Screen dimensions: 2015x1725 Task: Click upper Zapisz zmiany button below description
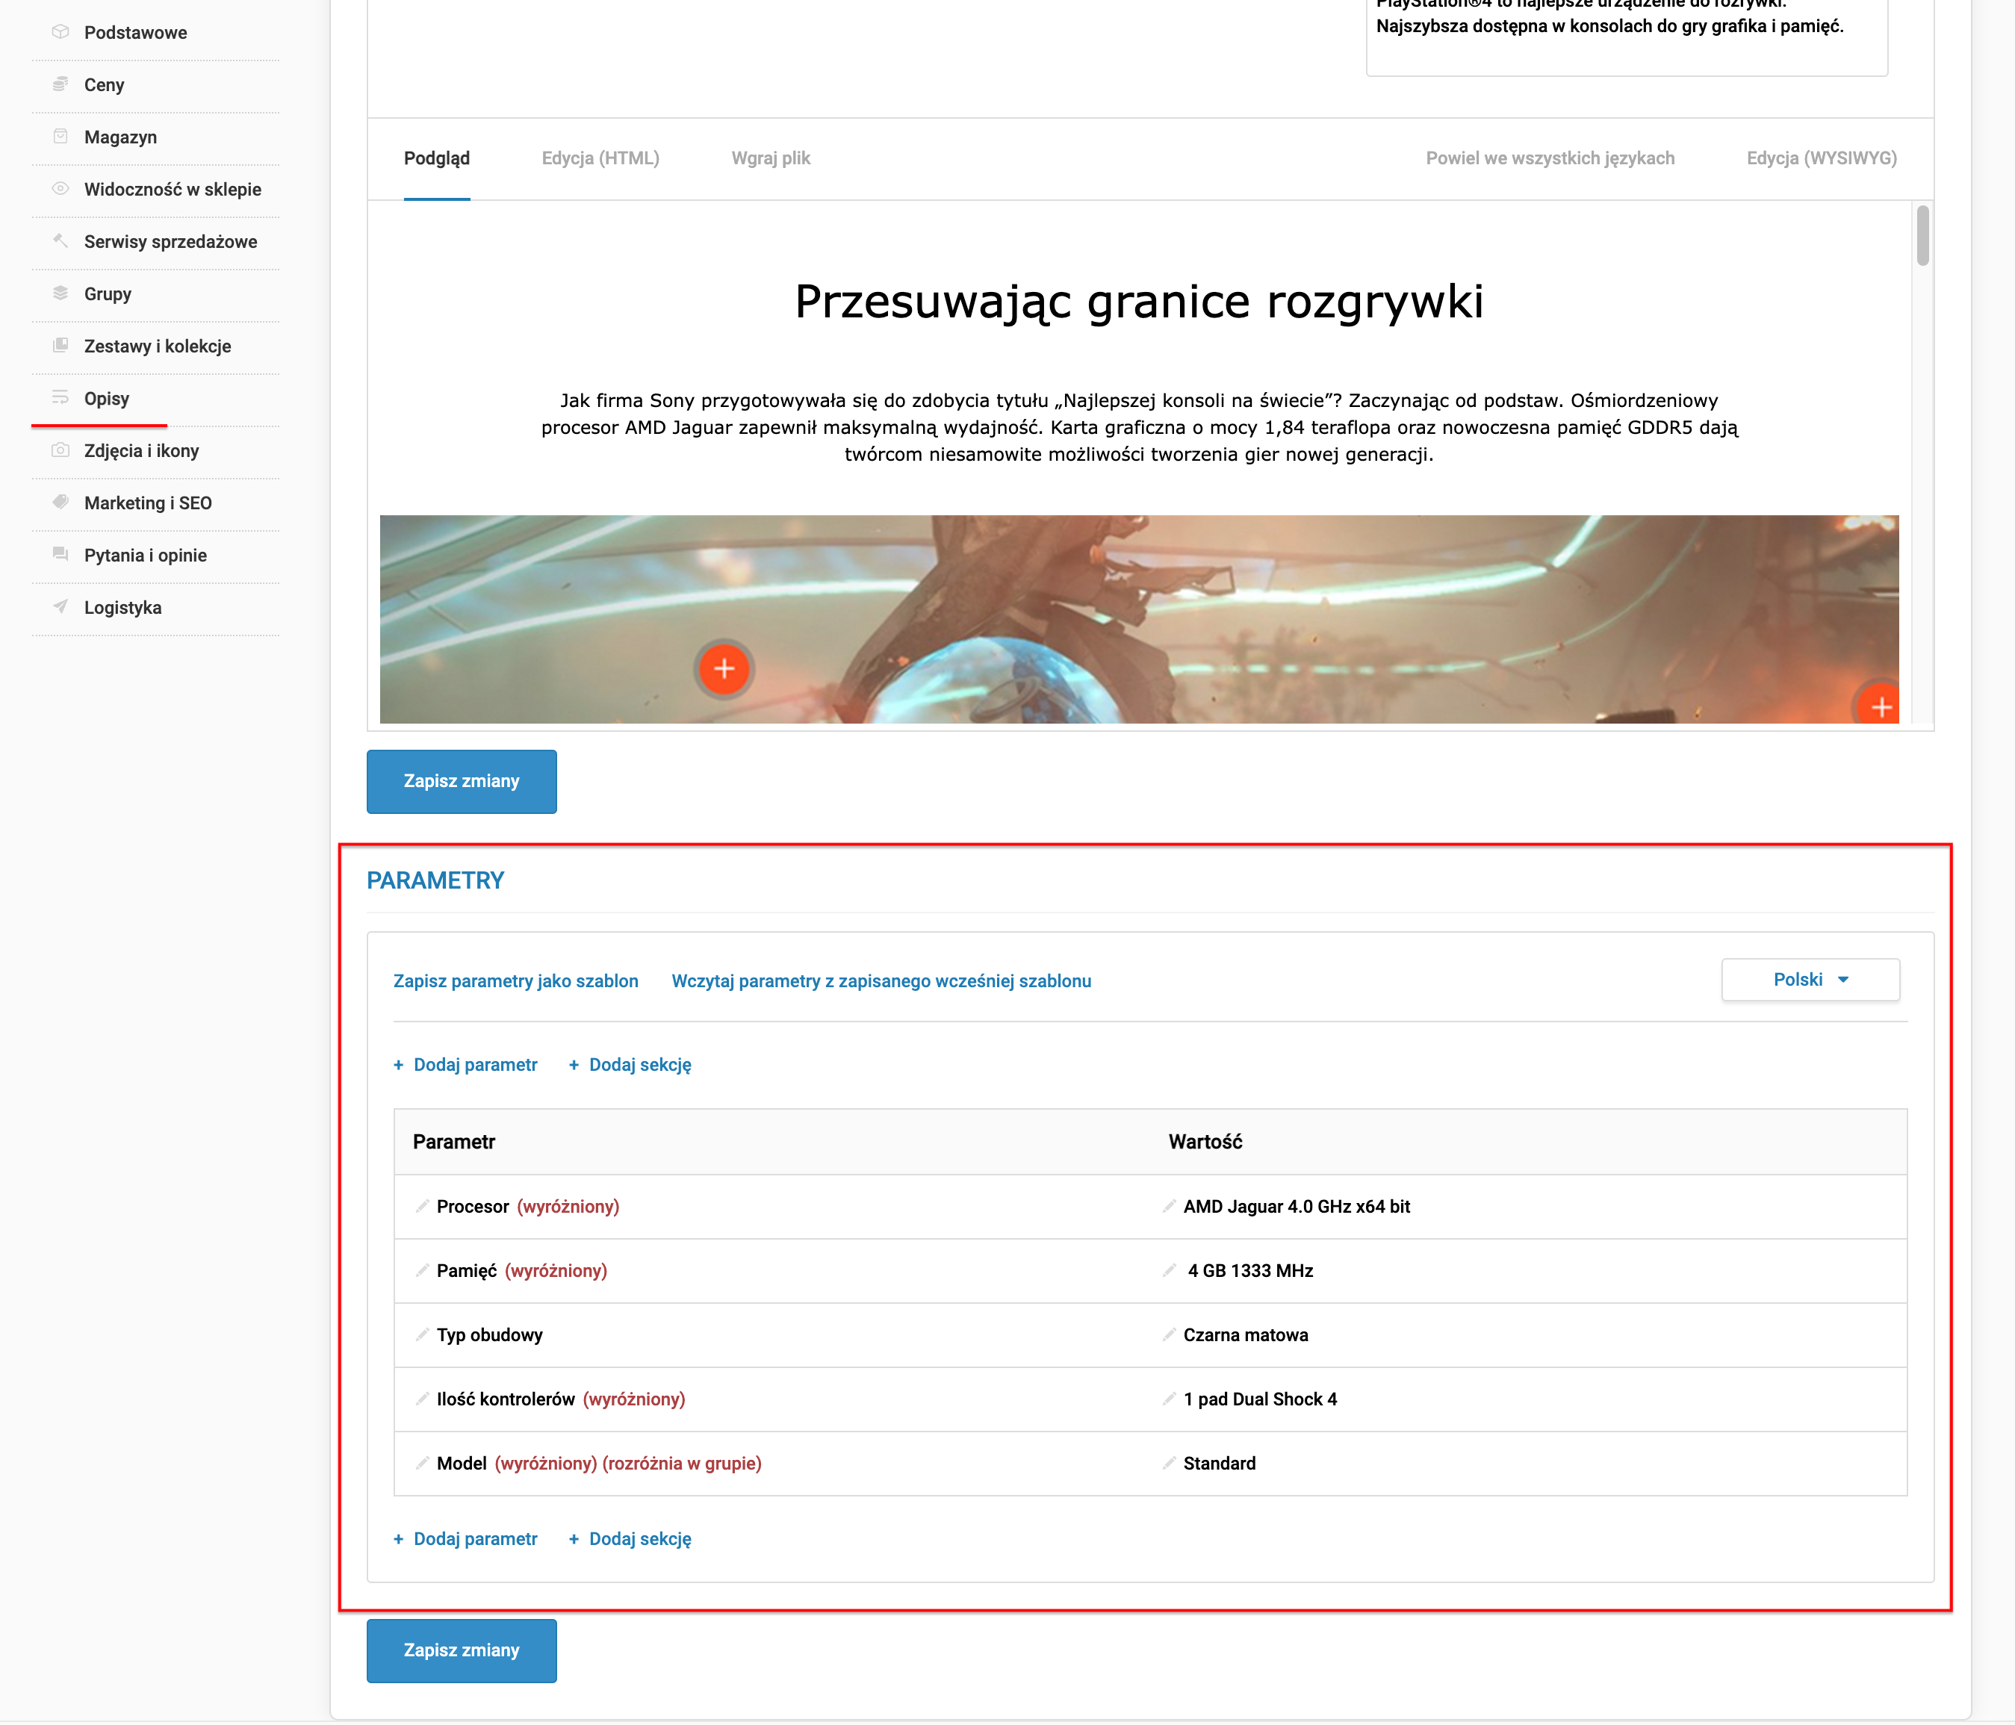click(x=461, y=781)
